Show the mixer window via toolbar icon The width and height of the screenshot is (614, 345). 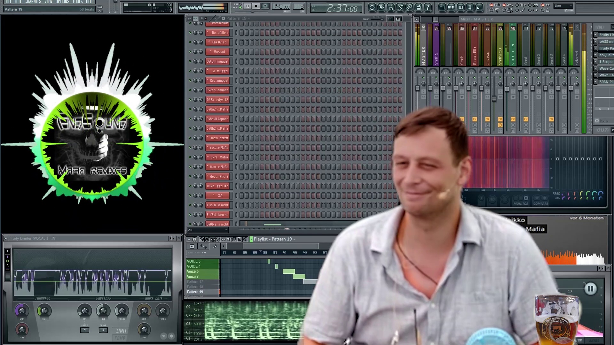[479, 7]
